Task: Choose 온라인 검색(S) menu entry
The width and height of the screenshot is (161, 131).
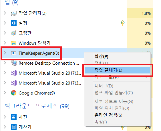Action: pos(117,115)
